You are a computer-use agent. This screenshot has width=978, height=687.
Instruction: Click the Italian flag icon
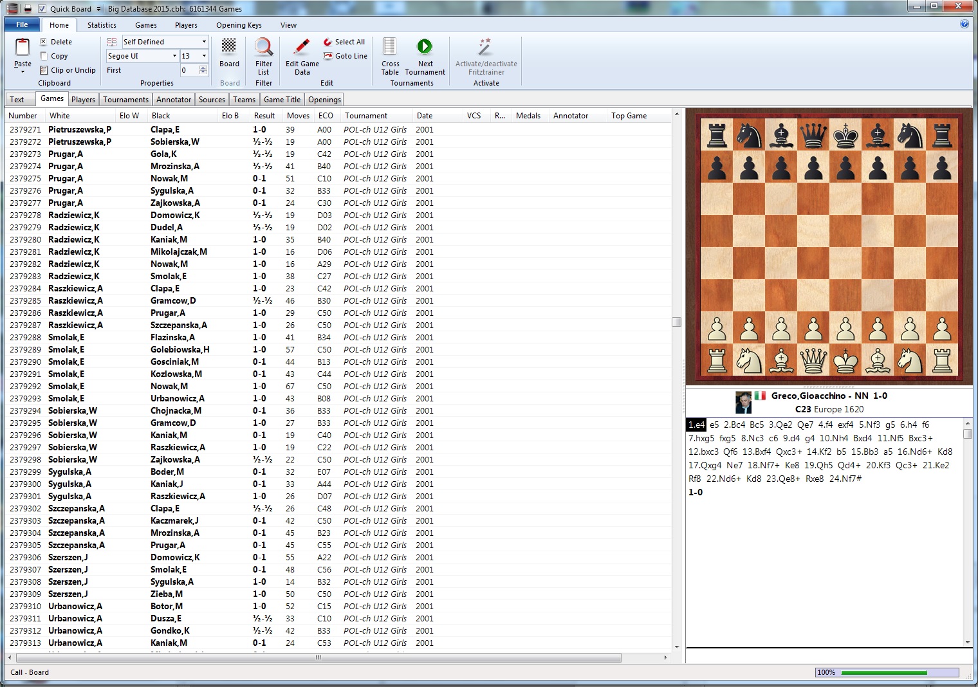(x=760, y=396)
